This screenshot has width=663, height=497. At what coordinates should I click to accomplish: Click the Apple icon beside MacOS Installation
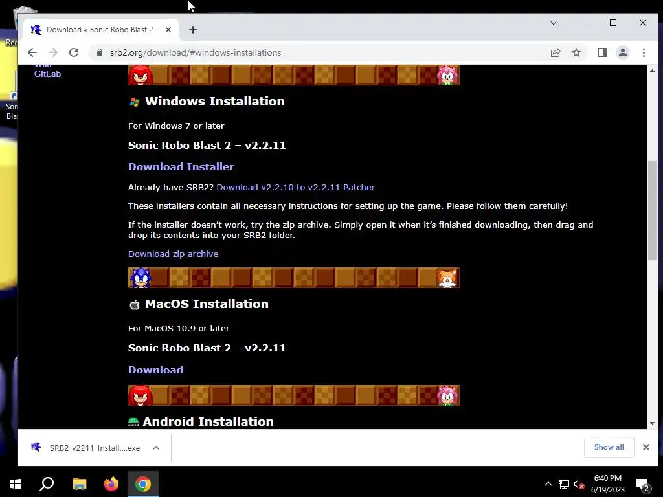(x=135, y=304)
